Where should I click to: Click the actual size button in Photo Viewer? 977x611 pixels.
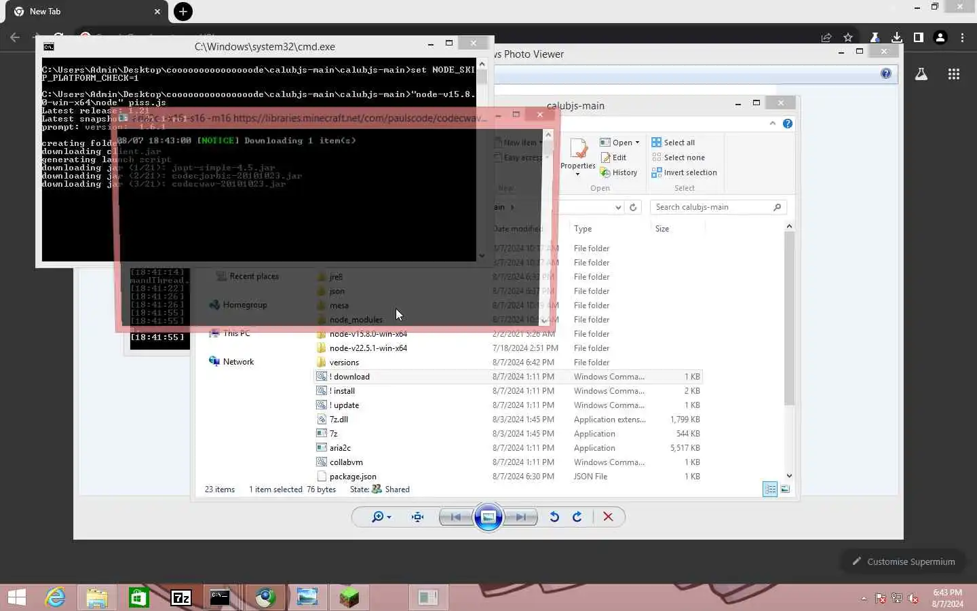pos(417,517)
